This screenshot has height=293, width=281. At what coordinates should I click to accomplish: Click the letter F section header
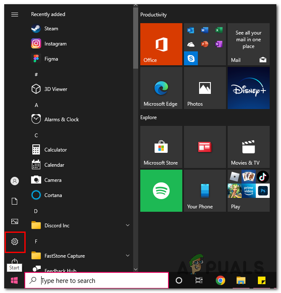pos(36,241)
